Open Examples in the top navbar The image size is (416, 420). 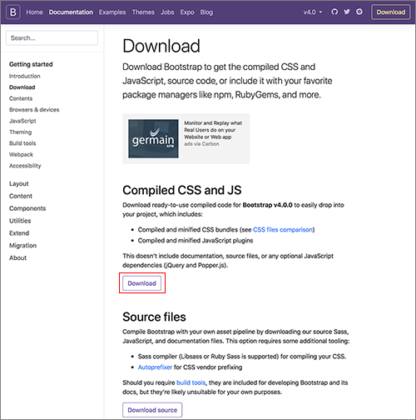pyautogui.click(x=112, y=12)
